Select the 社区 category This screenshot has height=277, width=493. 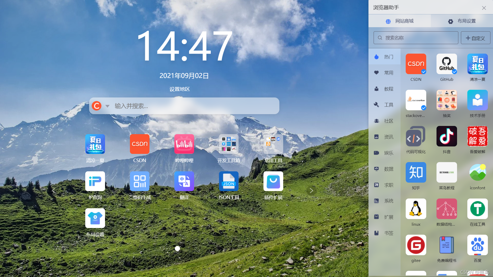pos(384,121)
